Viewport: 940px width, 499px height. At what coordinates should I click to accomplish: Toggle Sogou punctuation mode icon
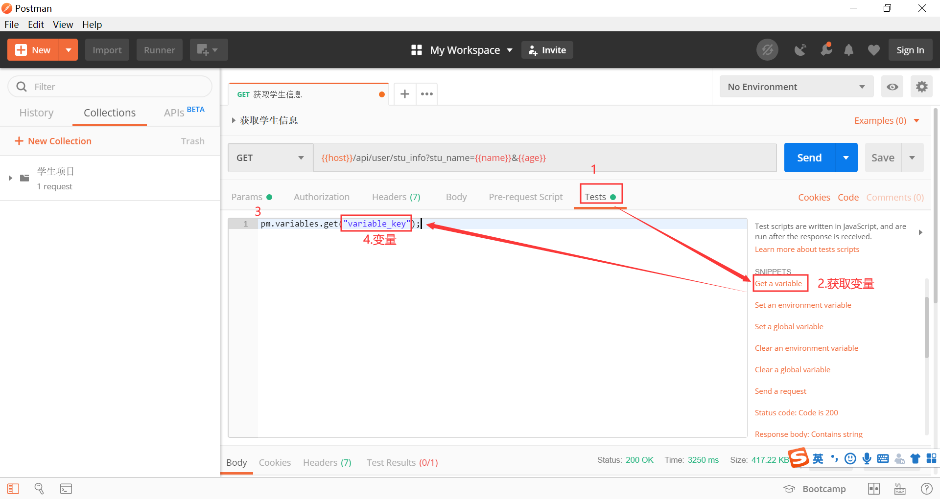coord(835,458)
